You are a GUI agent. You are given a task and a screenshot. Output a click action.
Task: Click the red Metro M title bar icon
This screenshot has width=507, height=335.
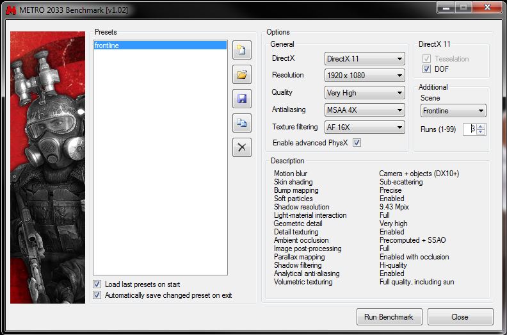[x=12, y=10]
